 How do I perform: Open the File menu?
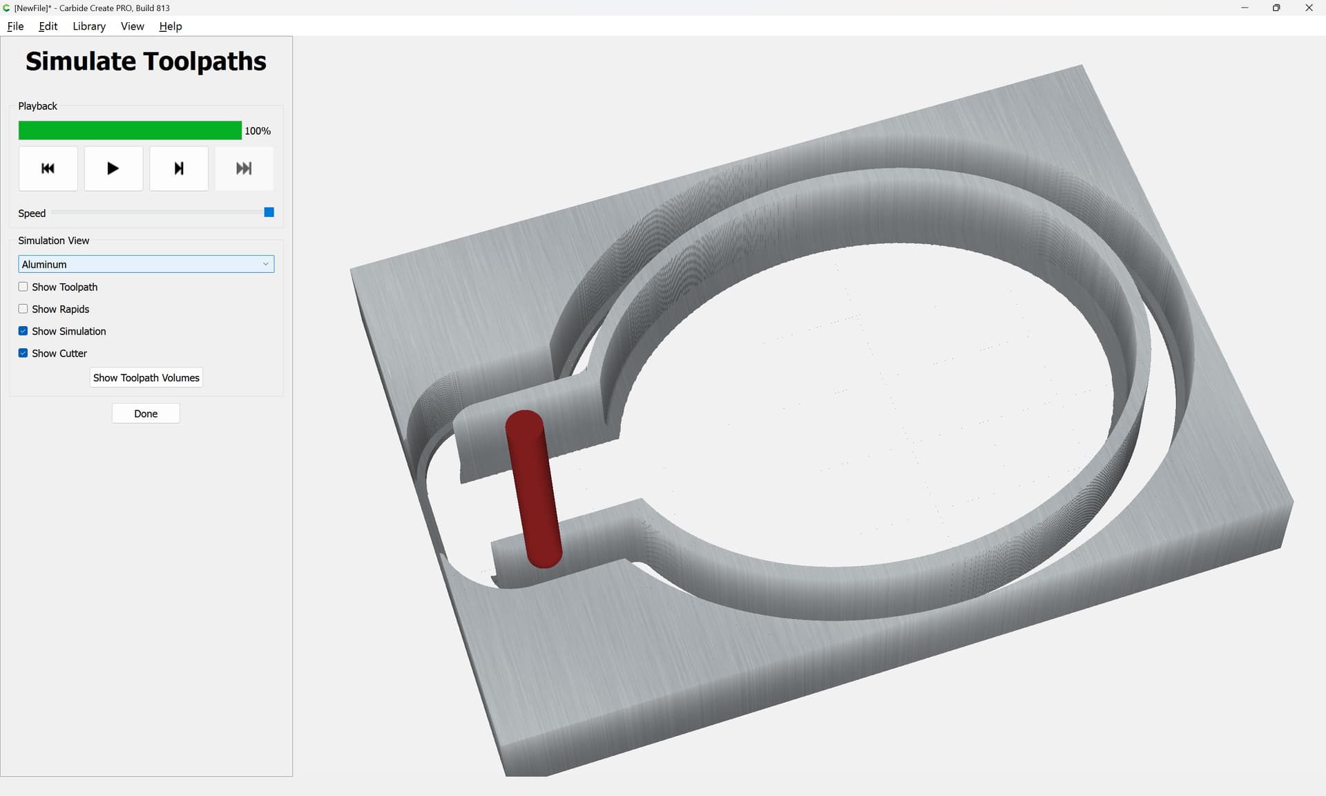point(15,26)
